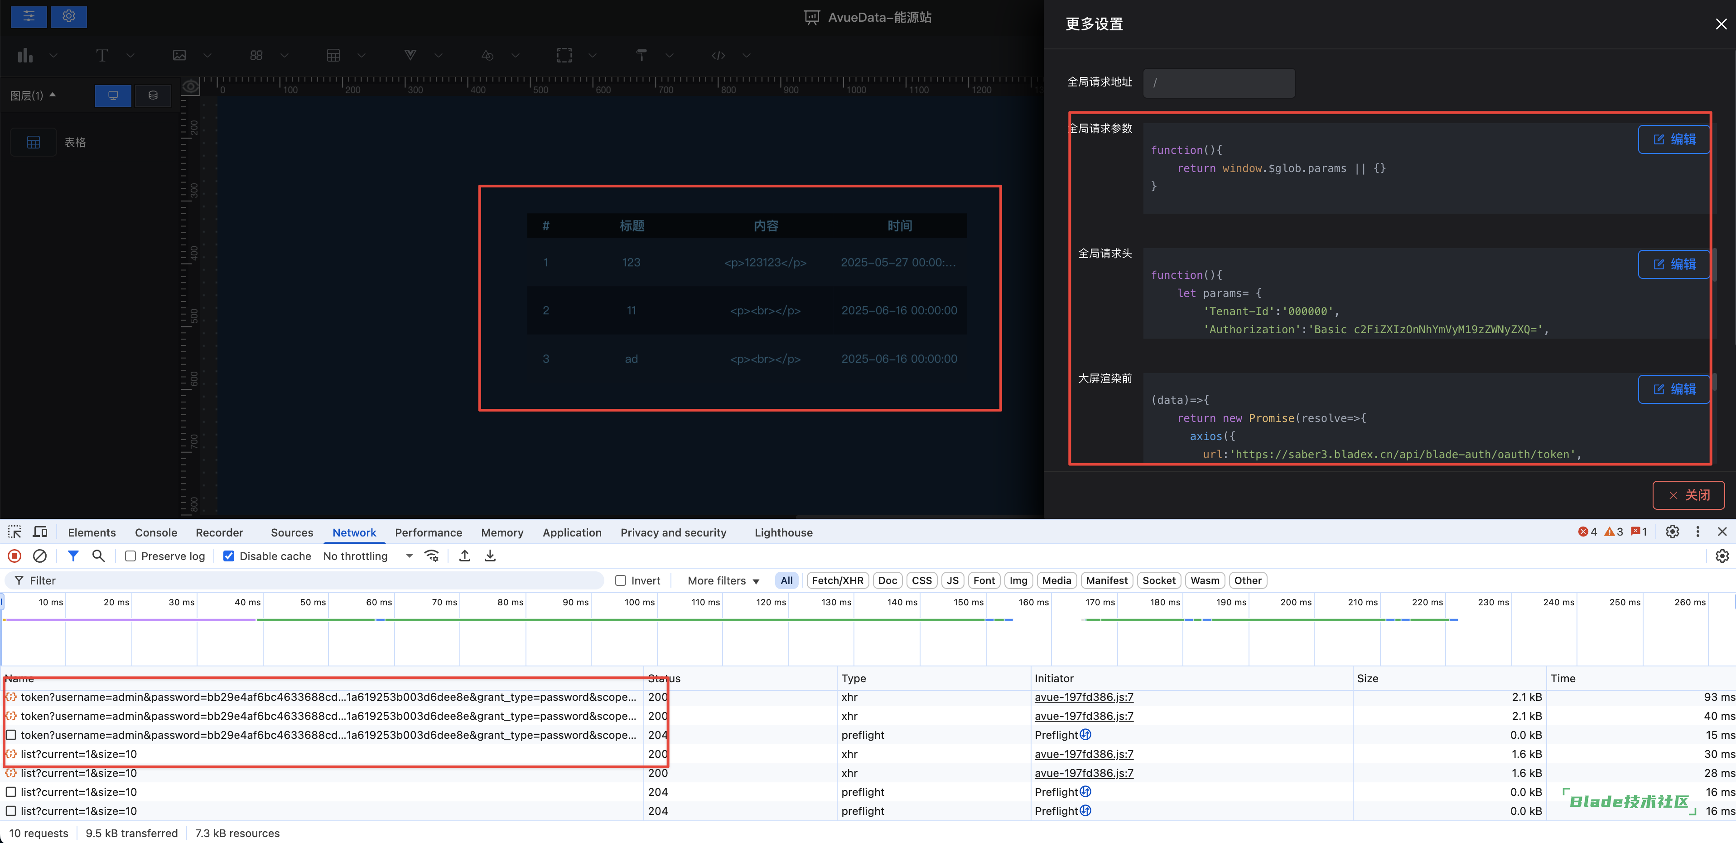Select the dashed border box icon
This screenshot has height=843, width=1736.
coord(564,55)
